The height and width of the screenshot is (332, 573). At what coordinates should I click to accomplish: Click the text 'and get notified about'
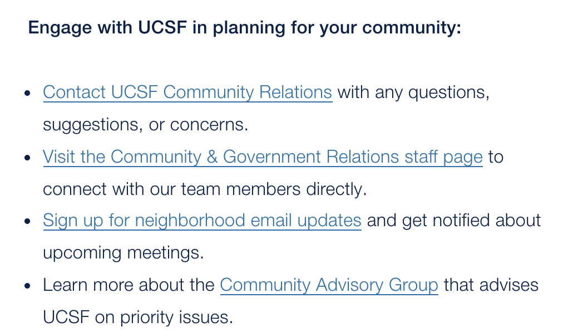tap(454, 221)
